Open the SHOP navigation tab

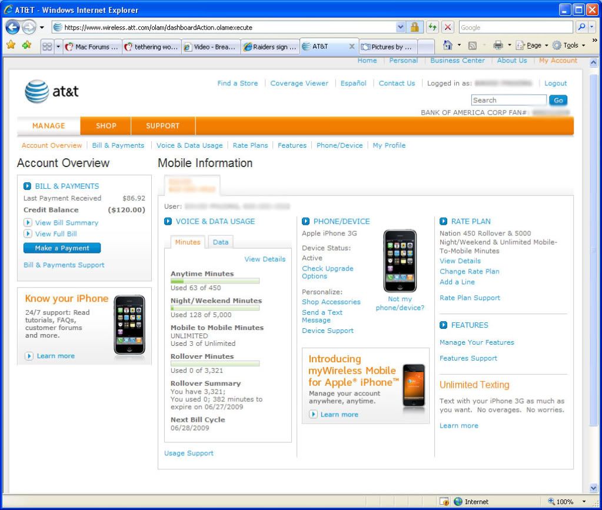106,126
